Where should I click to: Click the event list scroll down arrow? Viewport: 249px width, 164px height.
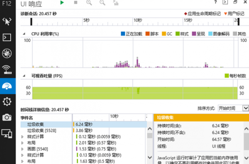tap(150, 157)
